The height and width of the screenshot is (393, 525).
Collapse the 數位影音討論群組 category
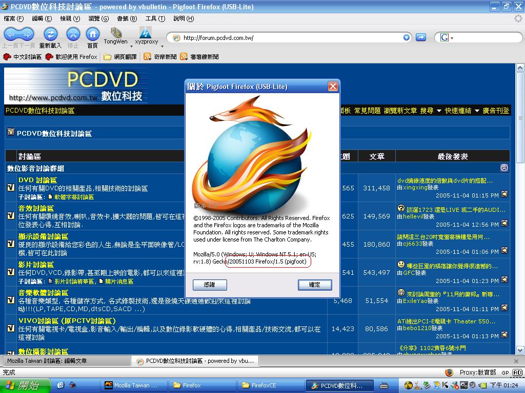[x=504, y=168]
